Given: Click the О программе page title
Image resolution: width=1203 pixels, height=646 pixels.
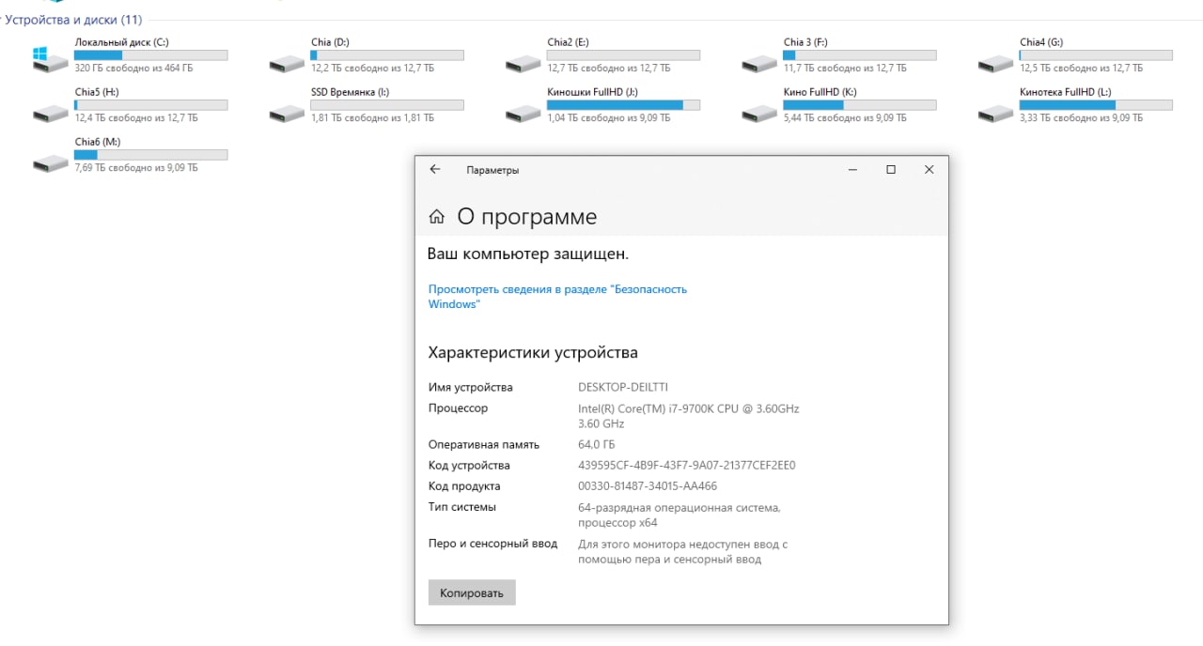Looking at the screenshot, I should tap(527, 217).
